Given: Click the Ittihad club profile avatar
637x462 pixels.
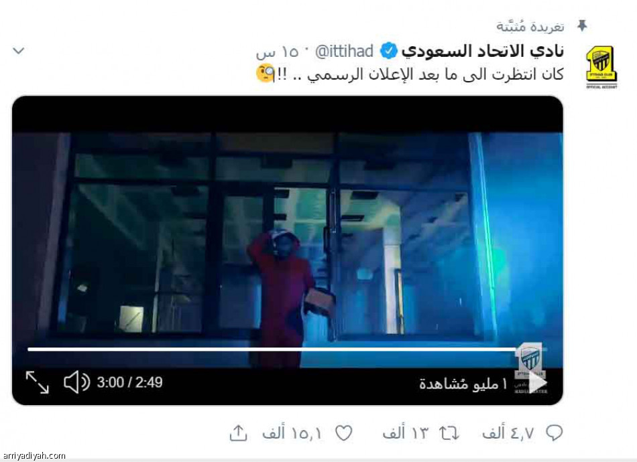Looking at the screenshot, I should 601,67.
